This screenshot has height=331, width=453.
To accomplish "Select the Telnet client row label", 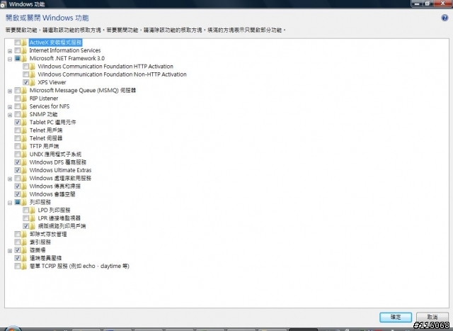I will pyautogui.click(x=46, y=130).
